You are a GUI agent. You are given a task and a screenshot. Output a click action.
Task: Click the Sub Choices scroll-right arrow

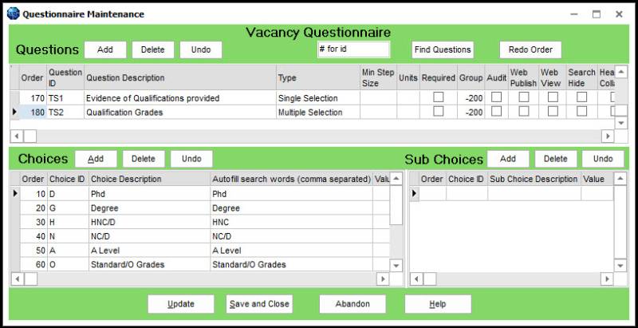pos(607,279)
